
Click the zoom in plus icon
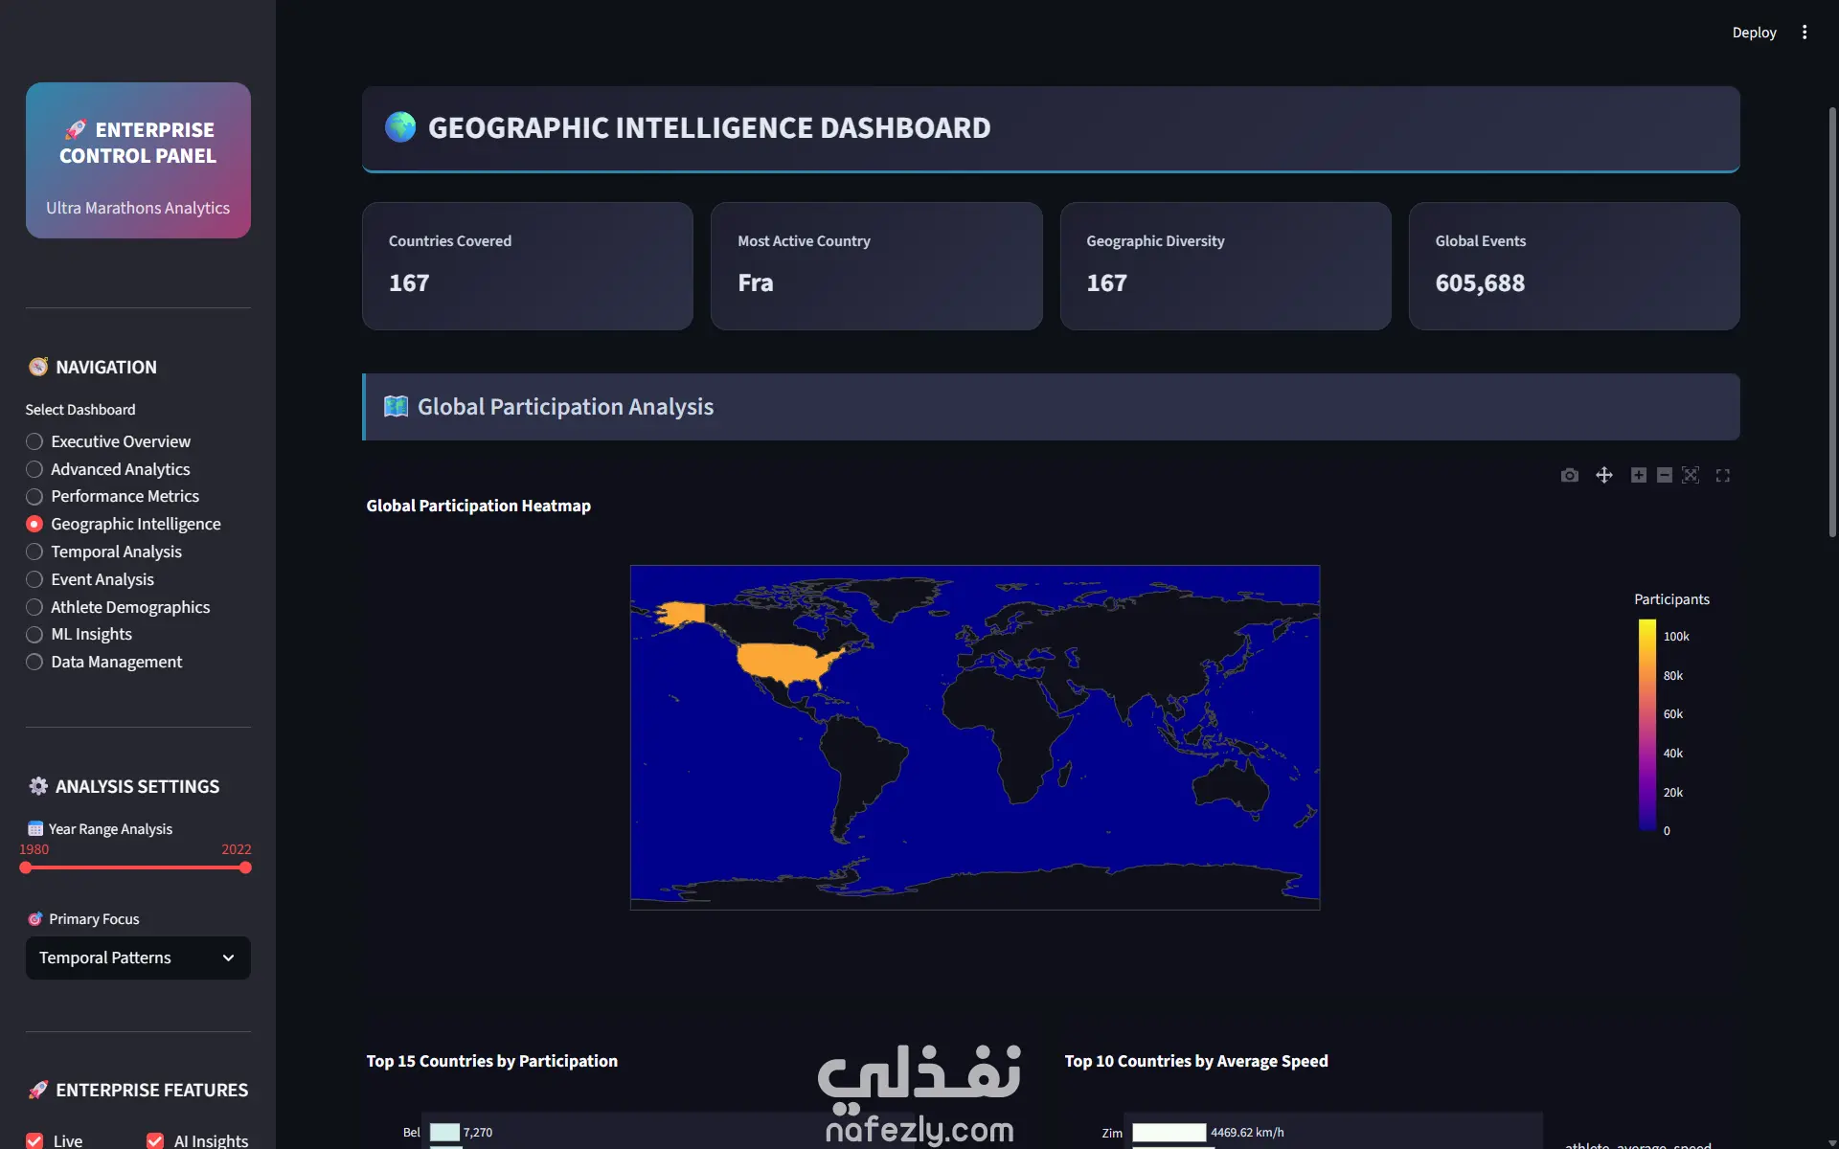pos(1639,475)
